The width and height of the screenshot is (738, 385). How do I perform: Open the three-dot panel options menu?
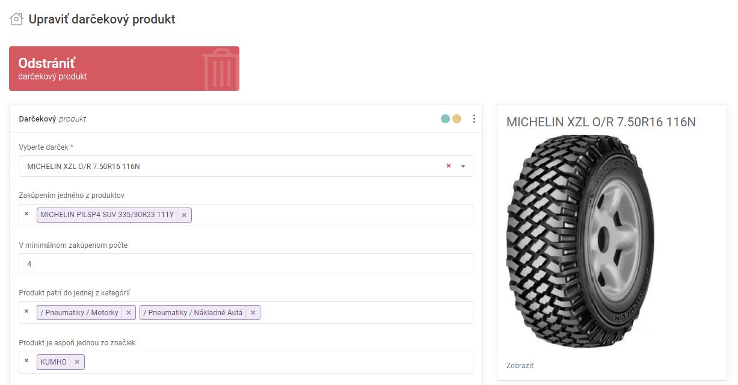click(x=474, y=119)
